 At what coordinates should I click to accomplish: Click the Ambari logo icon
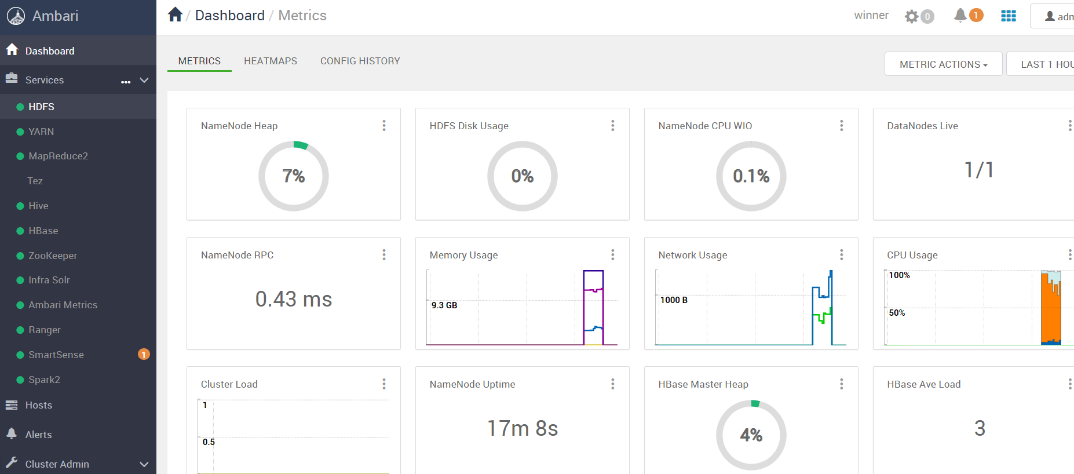click(16, 16)
